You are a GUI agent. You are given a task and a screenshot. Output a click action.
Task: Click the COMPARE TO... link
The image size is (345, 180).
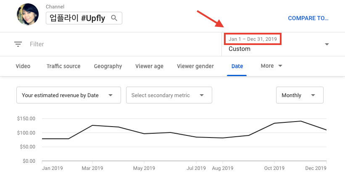pyautogui.click(x=308, y=18)
